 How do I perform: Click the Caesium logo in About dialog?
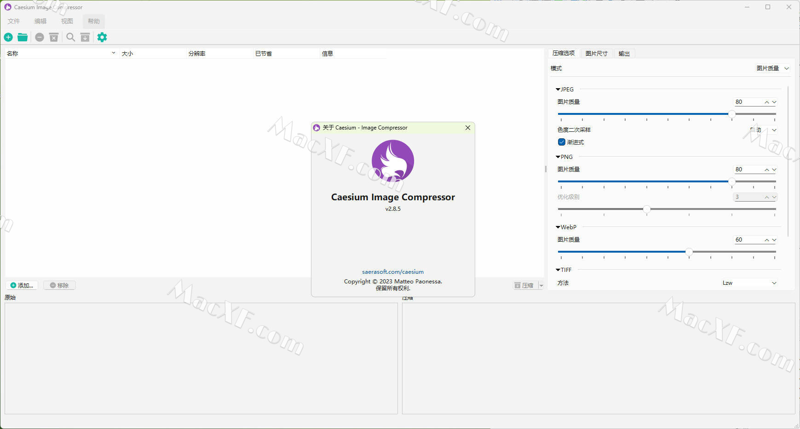pyautogui.click(x=393, y=161)
